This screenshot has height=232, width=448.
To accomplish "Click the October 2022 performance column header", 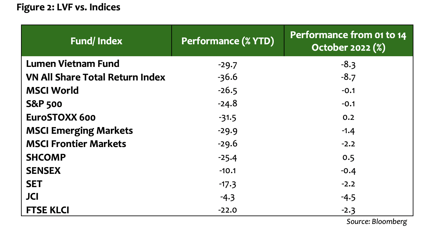I will 348,41.
